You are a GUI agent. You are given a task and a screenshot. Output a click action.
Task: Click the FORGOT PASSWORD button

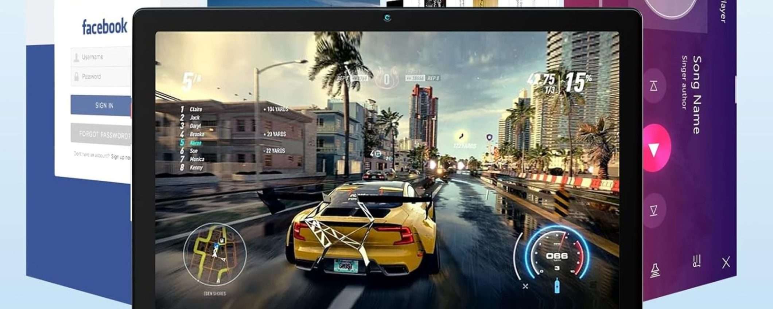pos(101,134)
